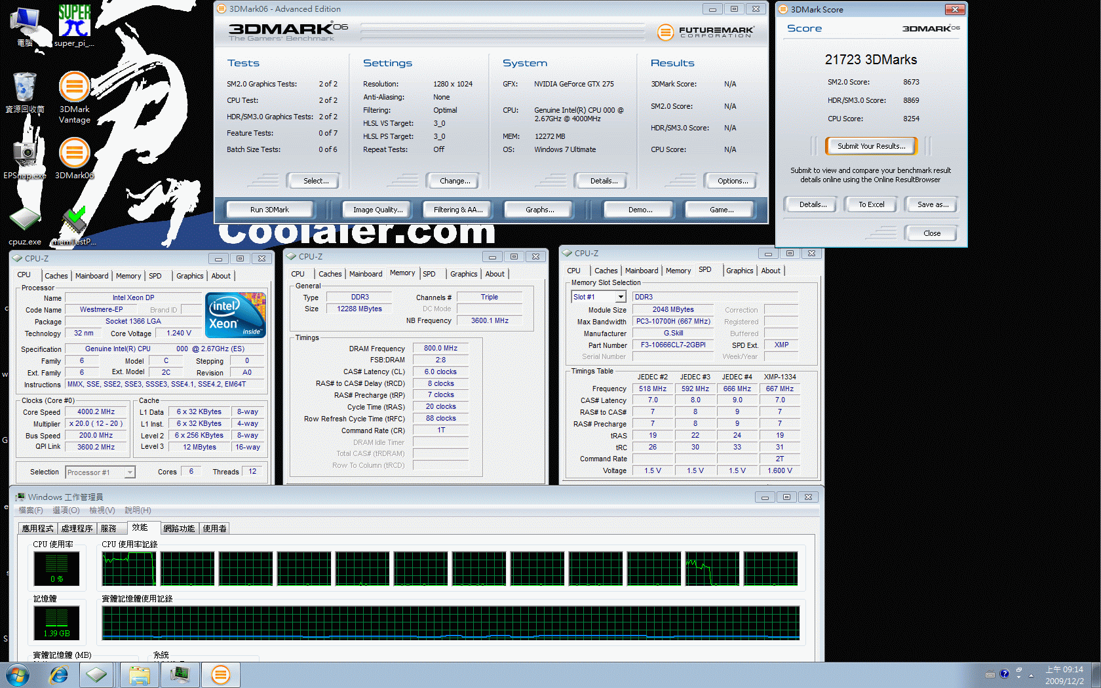Export score To Excel

tap(870, 204)
